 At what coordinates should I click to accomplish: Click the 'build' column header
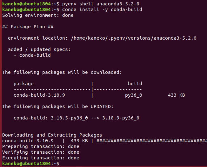pyautogui.click(x=135, y=84)
